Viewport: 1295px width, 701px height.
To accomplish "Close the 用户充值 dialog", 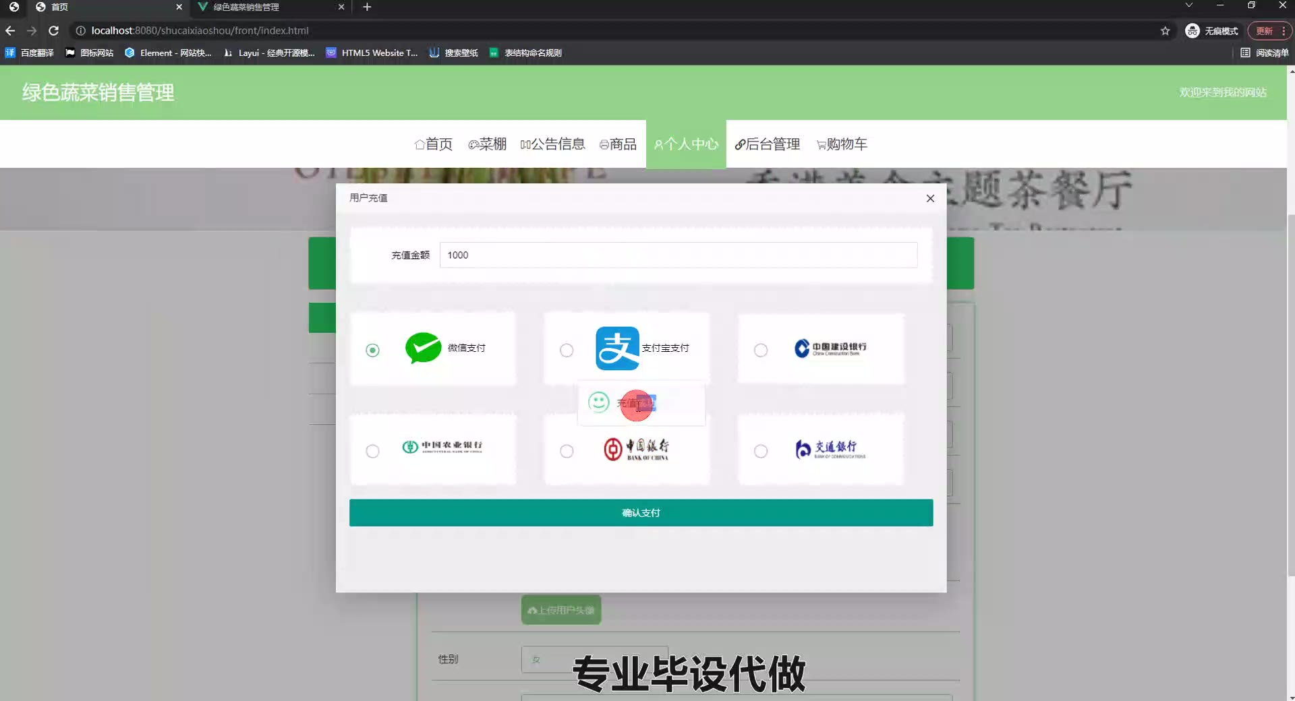I will tap(930, 198).
